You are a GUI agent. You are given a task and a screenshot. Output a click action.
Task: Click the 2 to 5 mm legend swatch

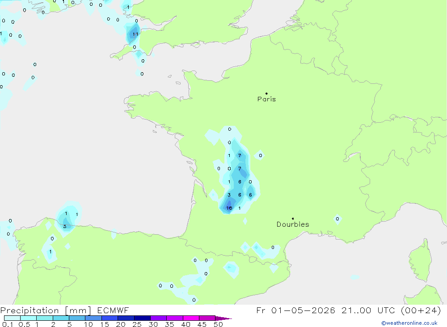[61, 318]
